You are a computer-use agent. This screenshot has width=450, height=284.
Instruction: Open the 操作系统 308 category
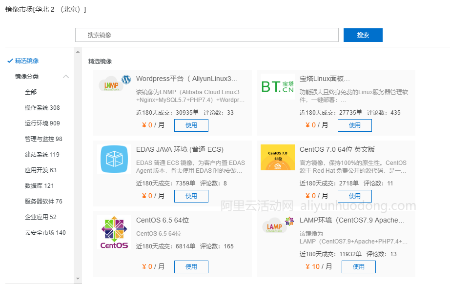click(x=42, y=107)
